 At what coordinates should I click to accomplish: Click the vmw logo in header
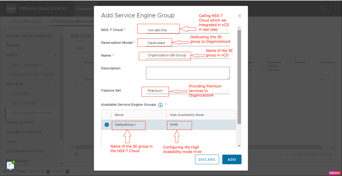tap(11, 8)
